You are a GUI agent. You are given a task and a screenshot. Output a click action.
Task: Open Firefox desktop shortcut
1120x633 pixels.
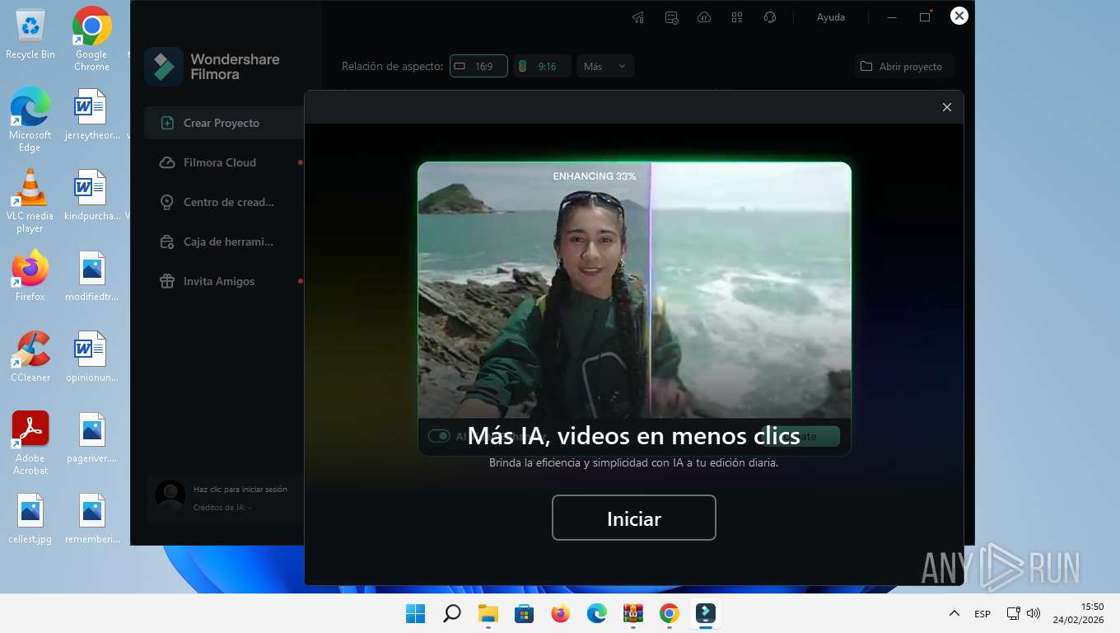(30, 275)
